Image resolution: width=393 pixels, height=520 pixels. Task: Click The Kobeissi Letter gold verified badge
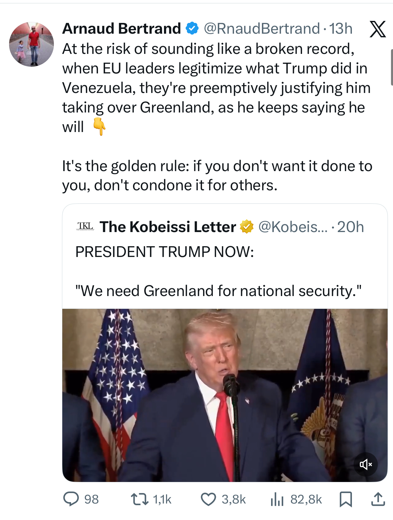pyautogui.click(x=247, y=227)
